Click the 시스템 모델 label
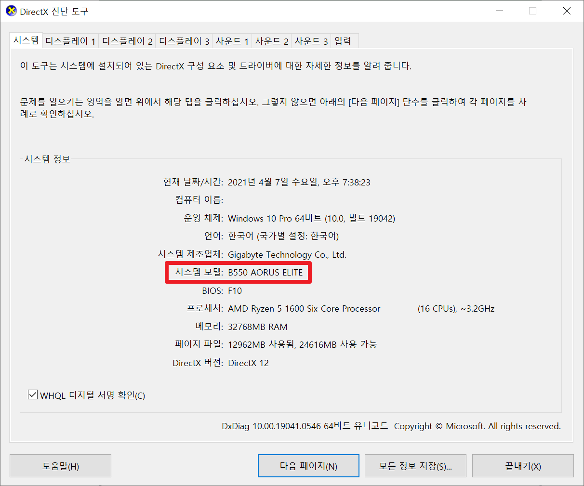Screen dimensions: 584x486 pyautogui.click(x=199, y=272)
